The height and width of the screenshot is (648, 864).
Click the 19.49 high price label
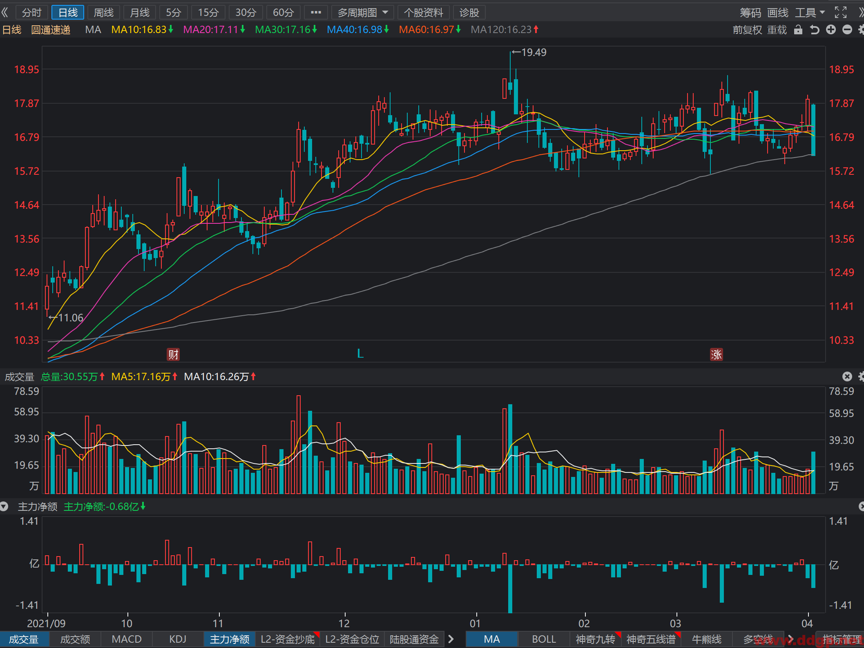tap(534, 52)
